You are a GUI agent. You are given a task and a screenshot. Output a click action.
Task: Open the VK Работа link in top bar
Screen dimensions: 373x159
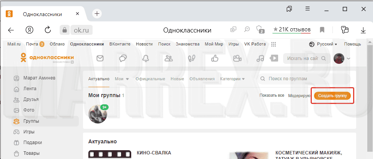tap(255, 44)
